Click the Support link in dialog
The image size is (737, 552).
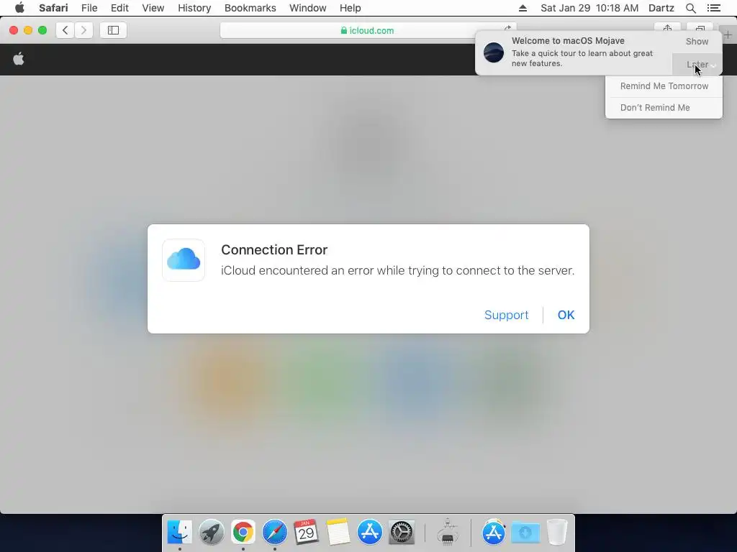506,315
